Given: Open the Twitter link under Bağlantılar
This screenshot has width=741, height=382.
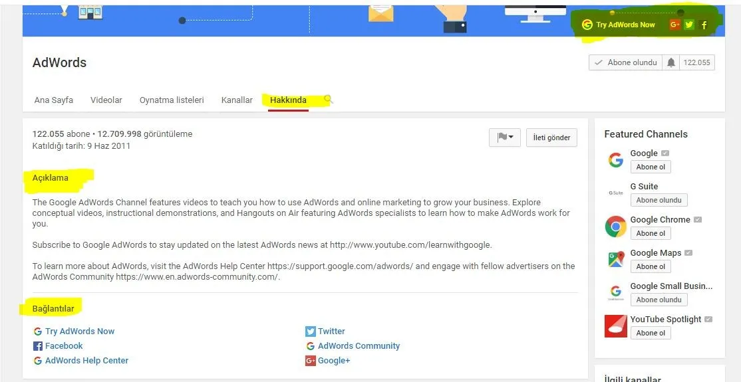Looking at the screenshot, I should (331, 332).
